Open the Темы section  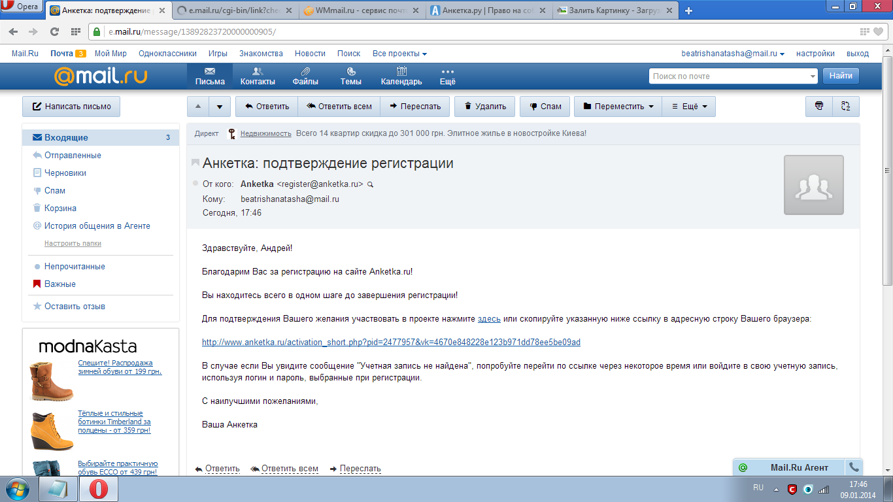coord(351,76)
